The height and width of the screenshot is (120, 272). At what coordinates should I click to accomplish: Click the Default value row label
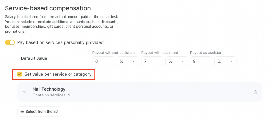34,58
